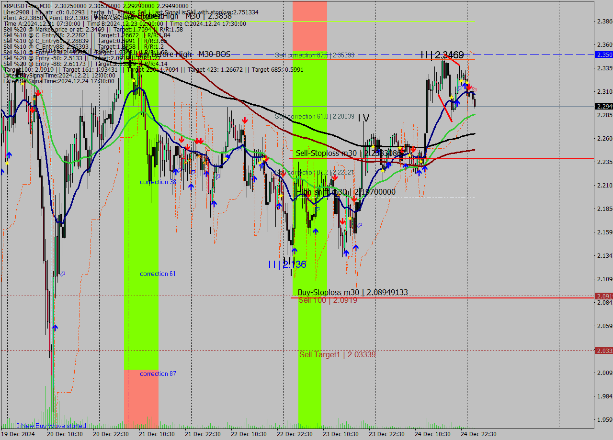Click the 'correction 61' text label
This screenshot has height=440, width=613.
tap(158, 274)
